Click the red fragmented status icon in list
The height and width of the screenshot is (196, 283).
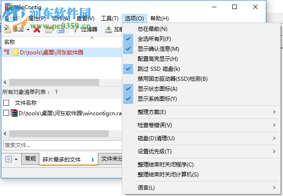7,52
